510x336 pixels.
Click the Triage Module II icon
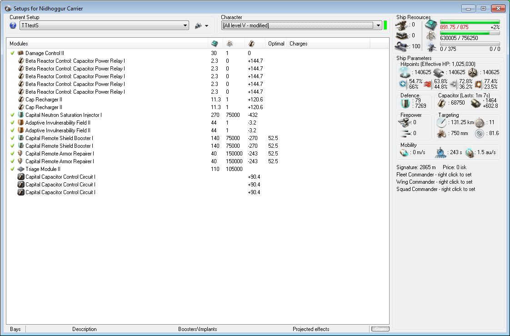click(x=21, y=169)
